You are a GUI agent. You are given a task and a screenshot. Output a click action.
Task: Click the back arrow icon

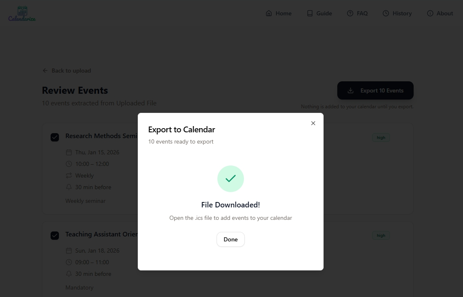[x=45, y=71]
